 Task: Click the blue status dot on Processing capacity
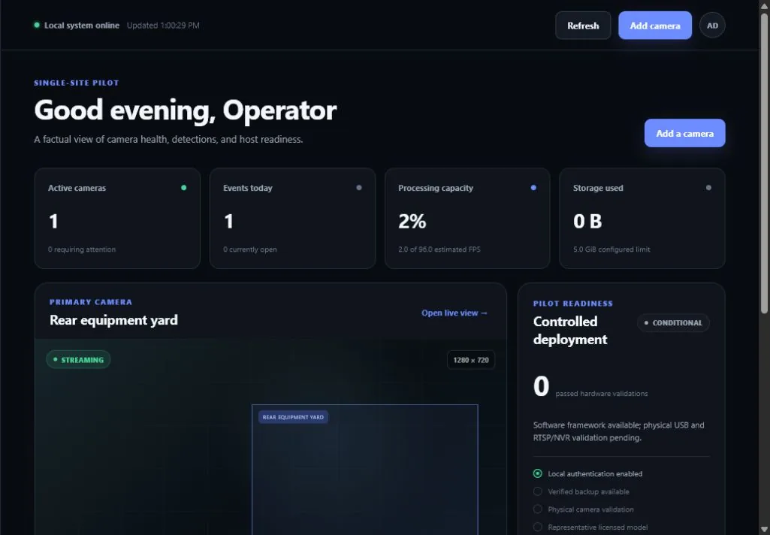point(533,188)
